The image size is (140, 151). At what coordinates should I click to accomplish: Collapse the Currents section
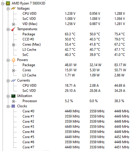(8, 81)
